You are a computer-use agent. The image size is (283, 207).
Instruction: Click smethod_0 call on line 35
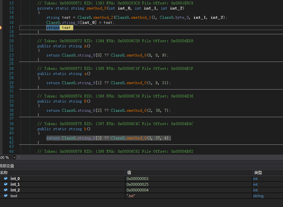[x=136, y=110]
